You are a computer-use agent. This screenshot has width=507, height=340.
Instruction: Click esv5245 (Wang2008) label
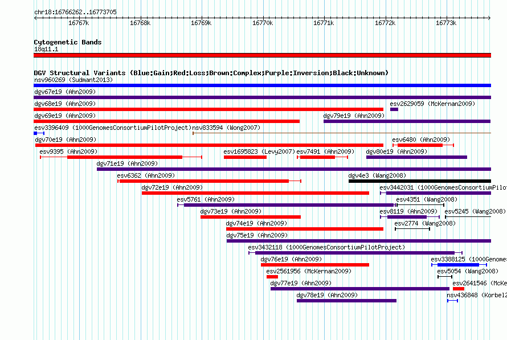pyautogui.click(x=475, y=211)
